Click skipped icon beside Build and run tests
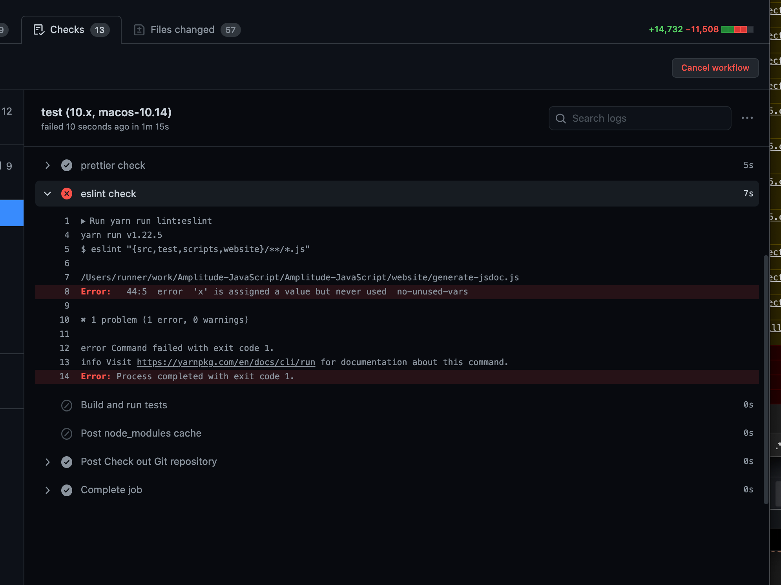Viewport: 781px width, 585px height. pos(67,405)
